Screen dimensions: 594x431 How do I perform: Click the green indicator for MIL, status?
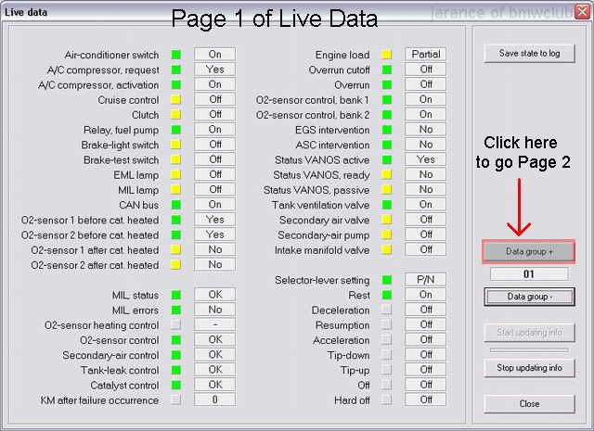(x=175, y=295)
